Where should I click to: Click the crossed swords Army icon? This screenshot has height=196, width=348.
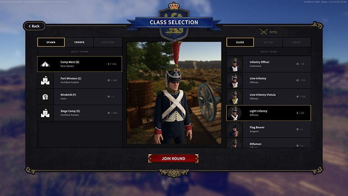(264, 32)
